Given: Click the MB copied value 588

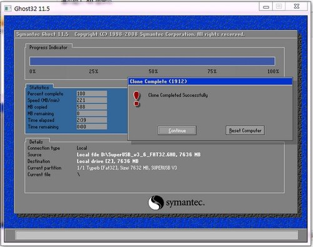Looking at the screenshot, I should 91,107.
